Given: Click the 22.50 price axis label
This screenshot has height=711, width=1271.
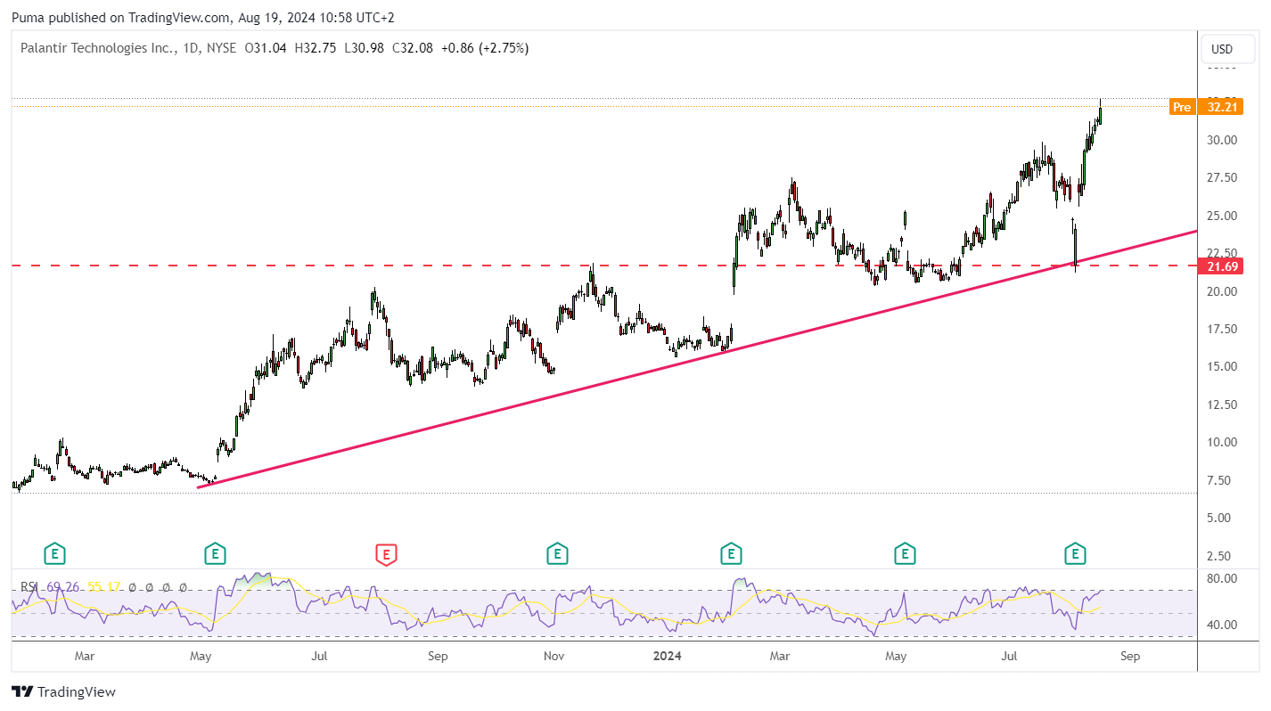Looking at the screenshot, I should (x=1220, y=253).
